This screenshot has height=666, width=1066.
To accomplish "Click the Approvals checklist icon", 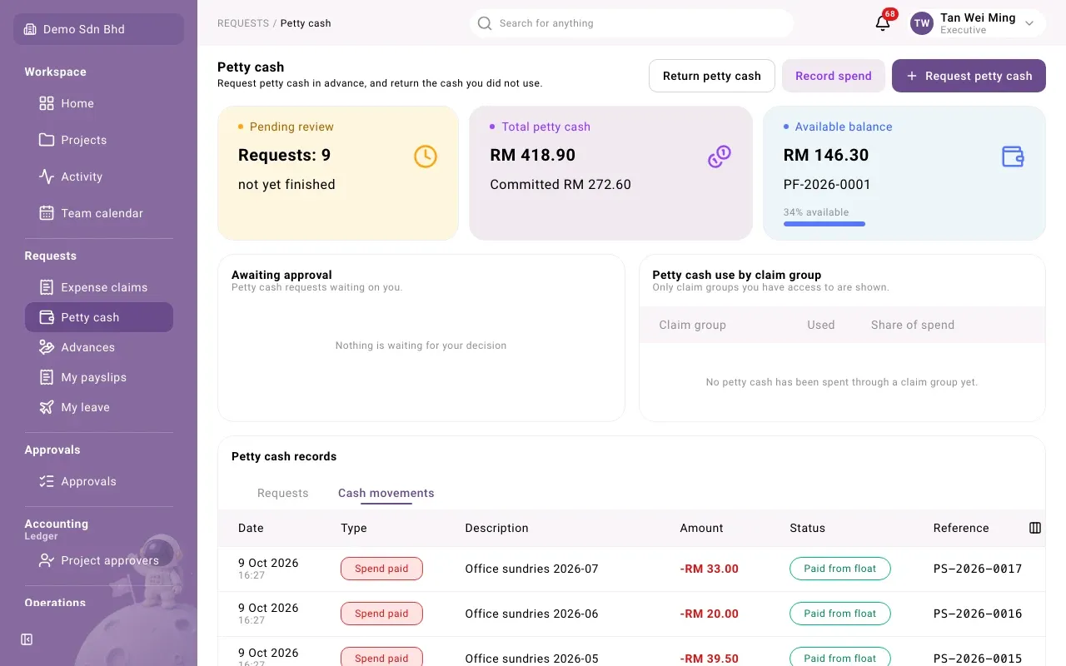I will click(x=47, y=481).
